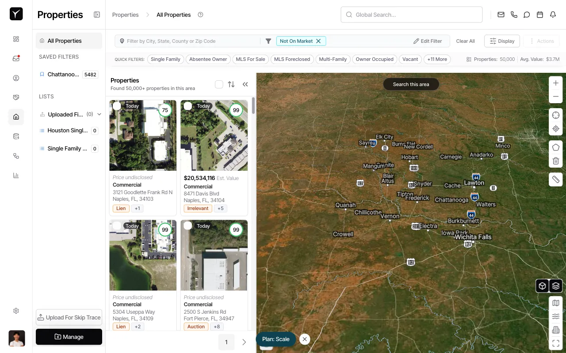The image size is (566, 353).
Task: Open the calendar icon in header
Action: [539, 15]
